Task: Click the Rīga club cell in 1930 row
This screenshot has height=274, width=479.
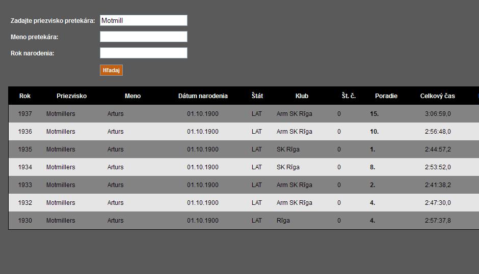Action: coord(283,221)
